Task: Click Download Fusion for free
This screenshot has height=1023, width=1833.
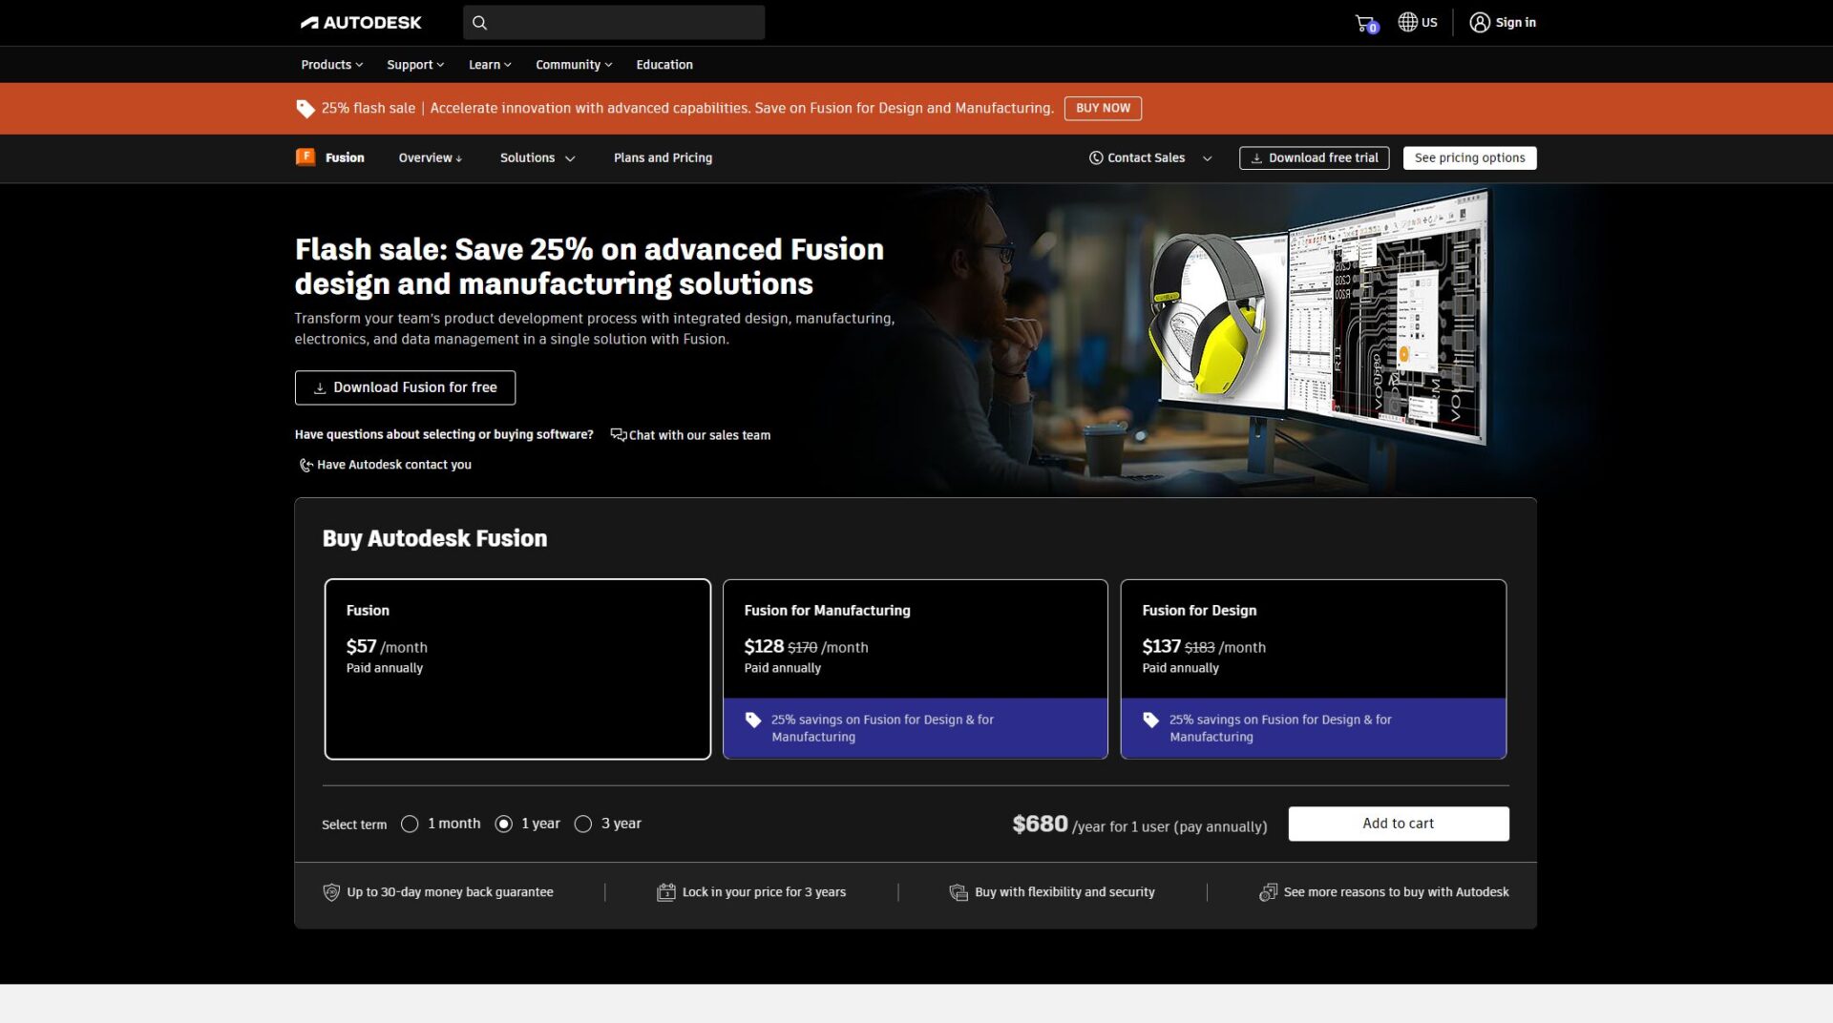Action: [405, 387]
